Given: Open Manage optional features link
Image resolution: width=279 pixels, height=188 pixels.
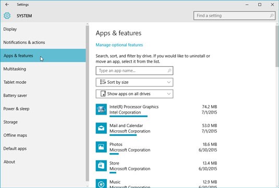Looking at the screenshot, I should [x=119, y=45].
